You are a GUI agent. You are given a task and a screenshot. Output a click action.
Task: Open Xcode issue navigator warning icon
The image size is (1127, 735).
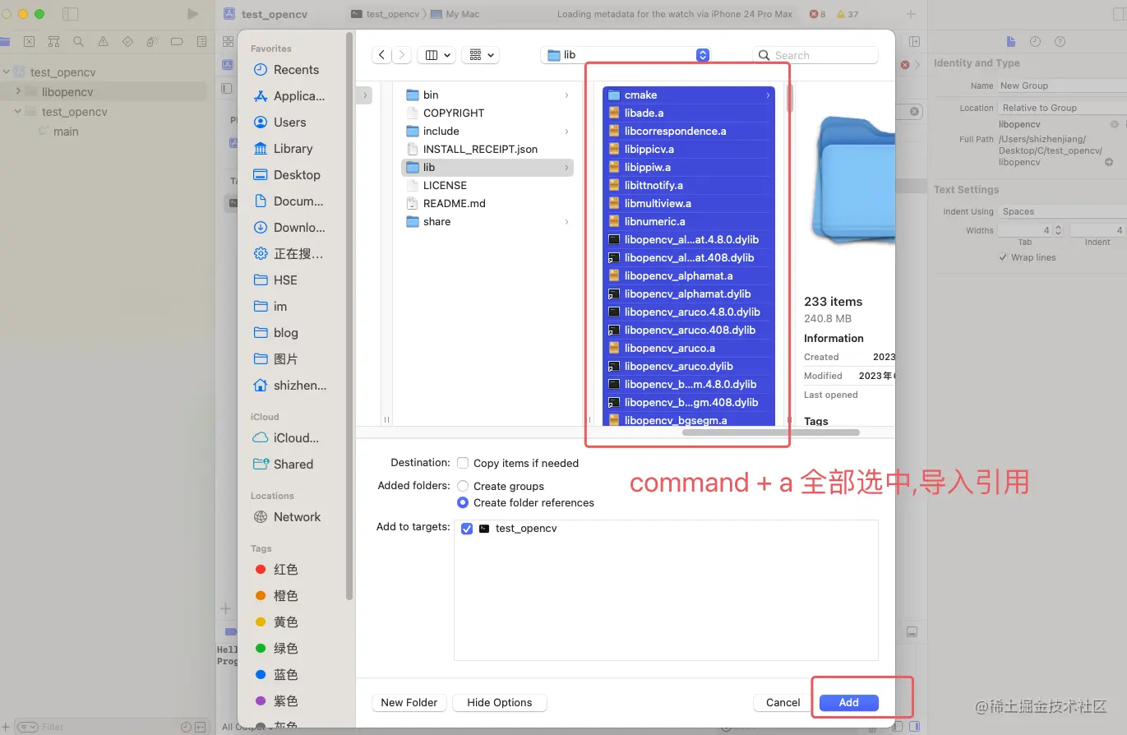[x=103, y=41]
